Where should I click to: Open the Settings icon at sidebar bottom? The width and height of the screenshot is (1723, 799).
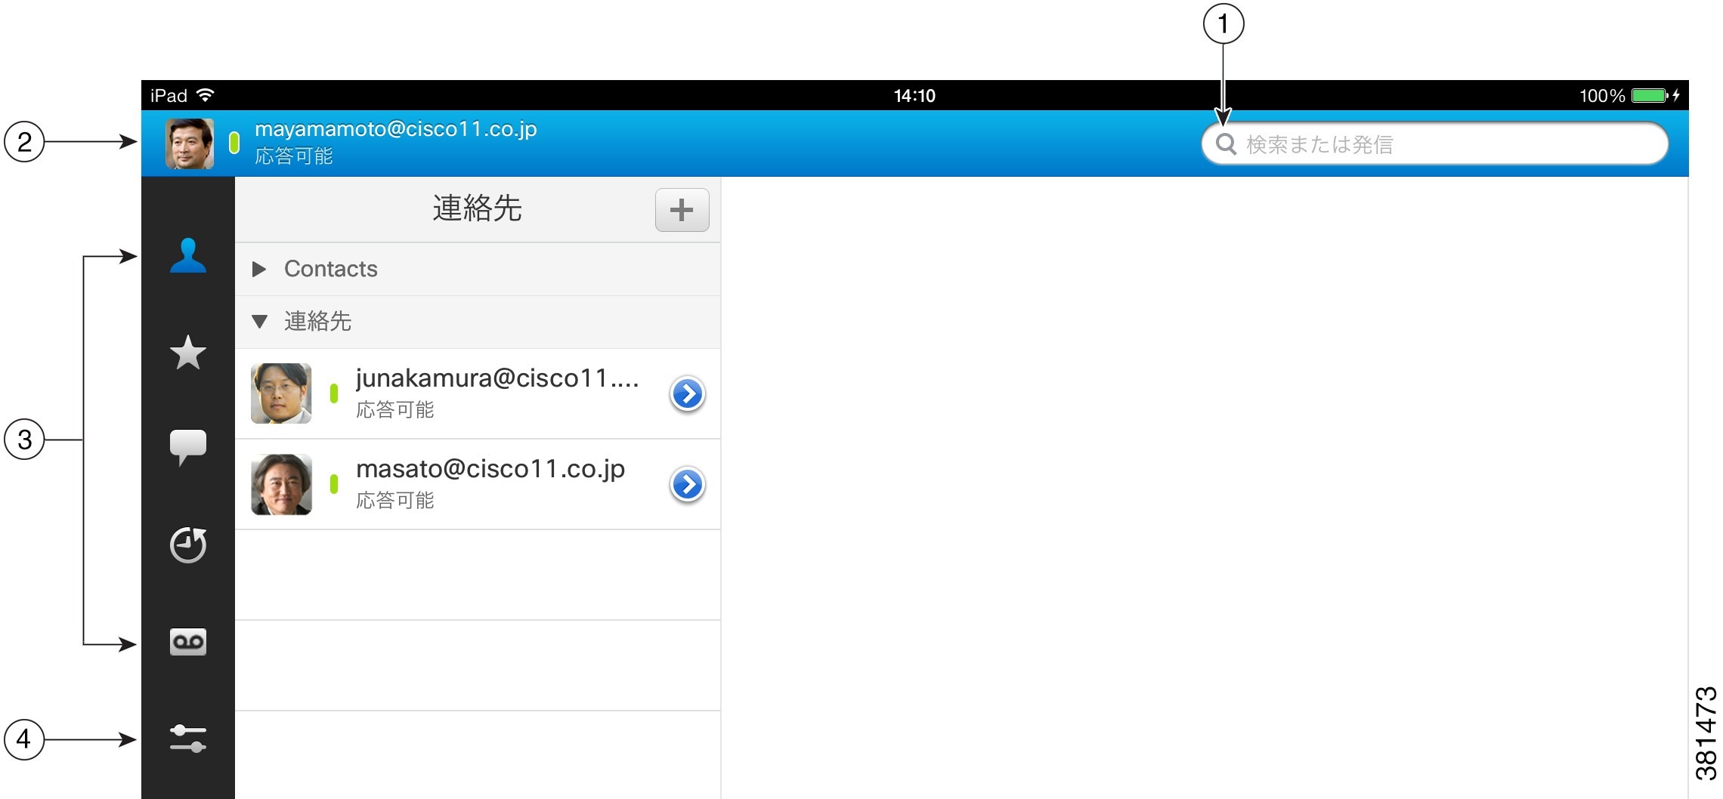tap(187, 739)
